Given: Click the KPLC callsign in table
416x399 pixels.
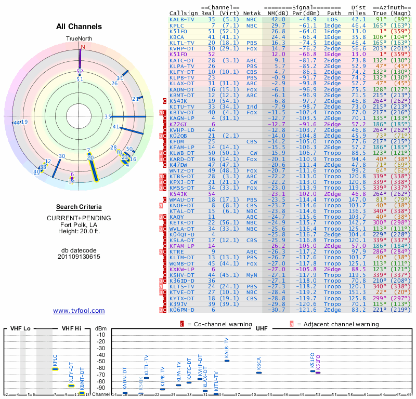Looking at the screenshot, I should [176, 25].
